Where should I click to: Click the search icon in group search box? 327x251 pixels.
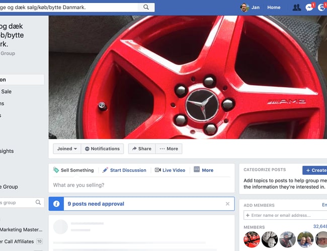[x=38, y=202]
